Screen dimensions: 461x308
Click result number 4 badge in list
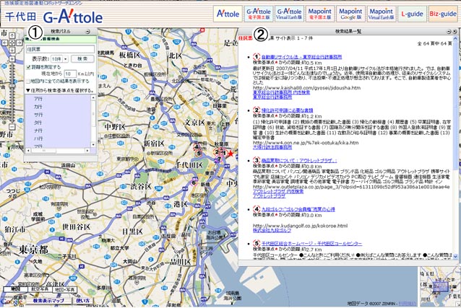(257, 209)
